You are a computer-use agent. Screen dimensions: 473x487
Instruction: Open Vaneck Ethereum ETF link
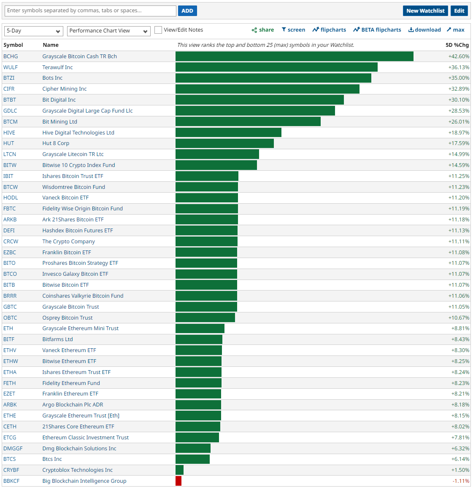(69, 350)
